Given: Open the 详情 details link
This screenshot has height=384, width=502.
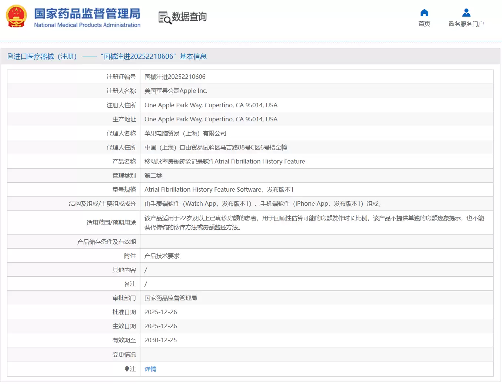Looking at the screenshot, I should tap(150, 369).
